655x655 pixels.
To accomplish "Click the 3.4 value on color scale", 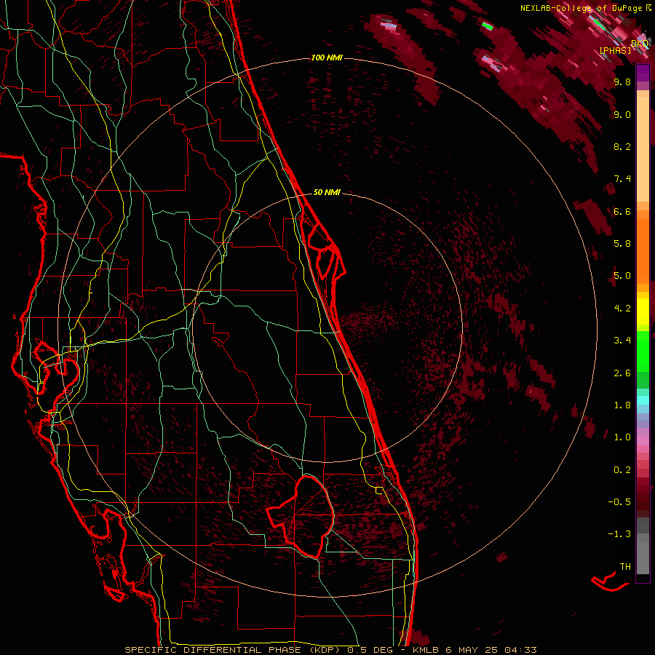I will tap(622, 341).
